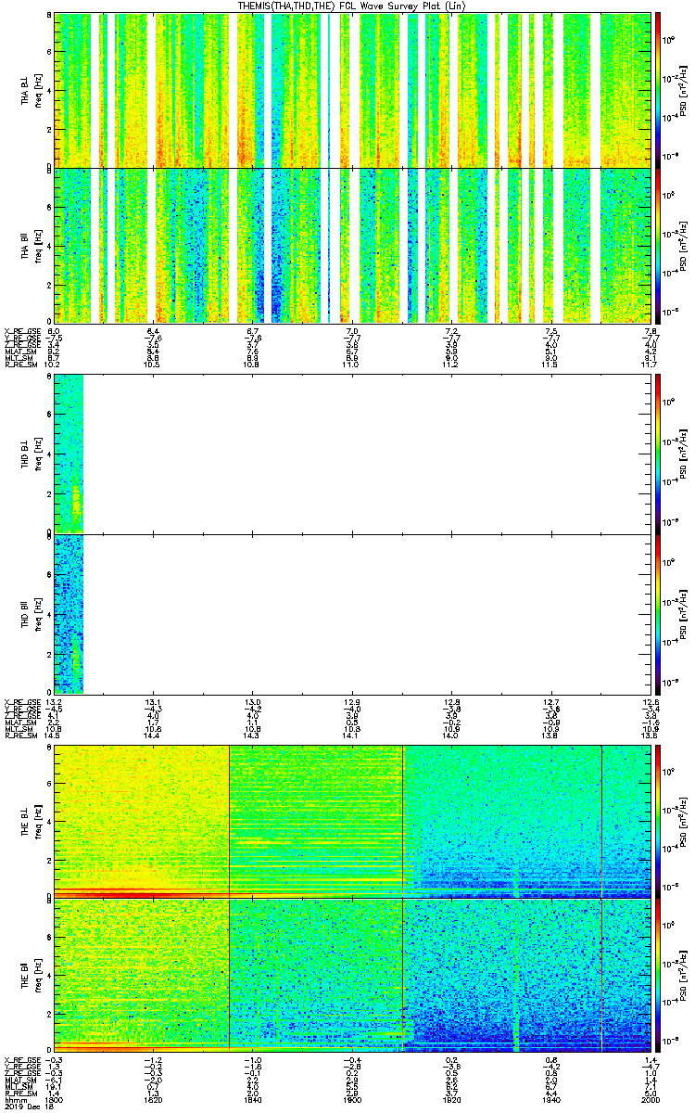Click the '2000' time tick label
Viewport: 695px width, 1113px height.
tap(651, 1098)
